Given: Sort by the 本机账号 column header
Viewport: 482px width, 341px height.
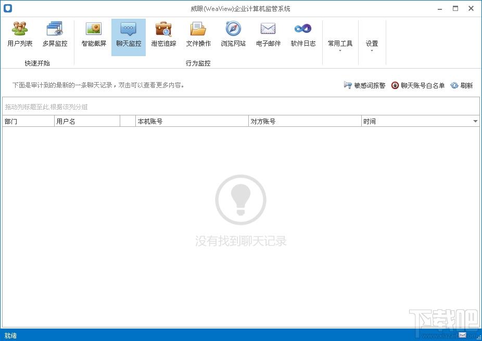Looking at the screenshot, I should pyautogui.click(x=192, y=122).
